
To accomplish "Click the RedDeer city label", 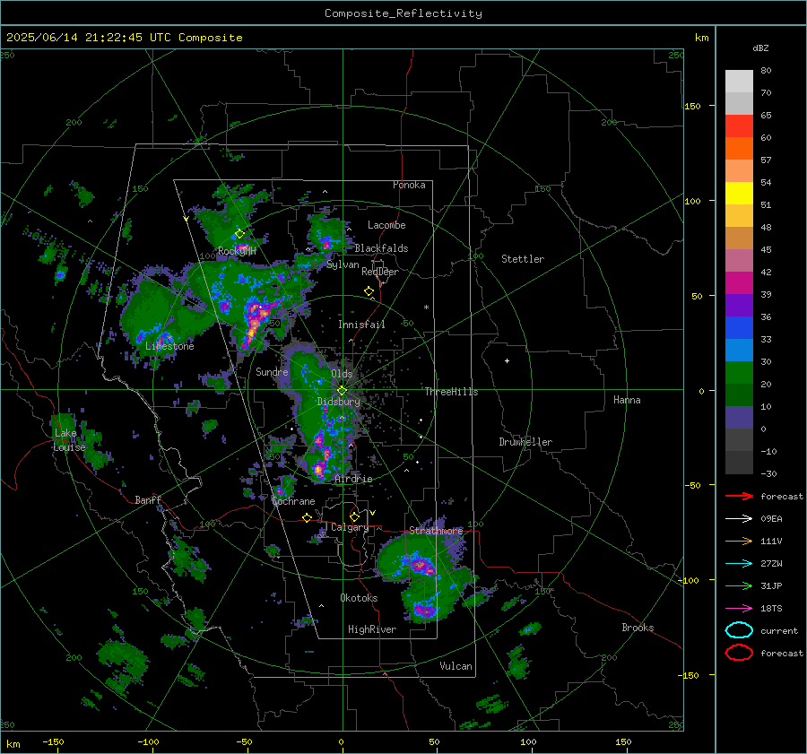I will (380, 272).
